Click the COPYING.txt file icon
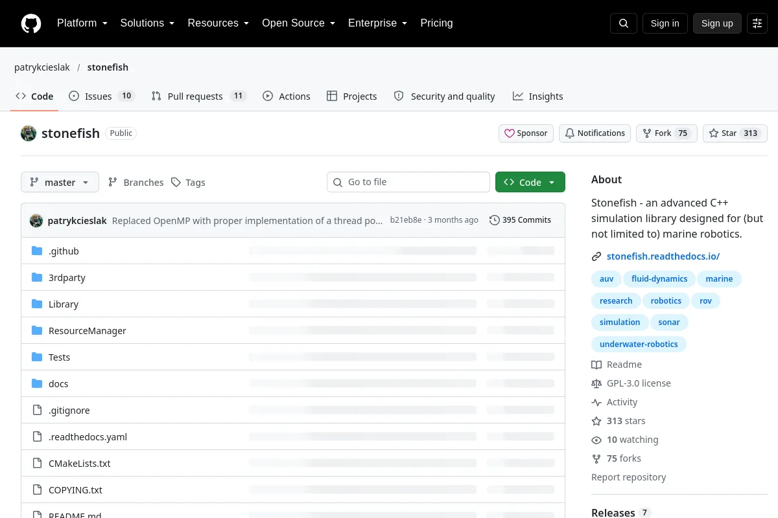This screenshot has height=518, width=778. 37,490
